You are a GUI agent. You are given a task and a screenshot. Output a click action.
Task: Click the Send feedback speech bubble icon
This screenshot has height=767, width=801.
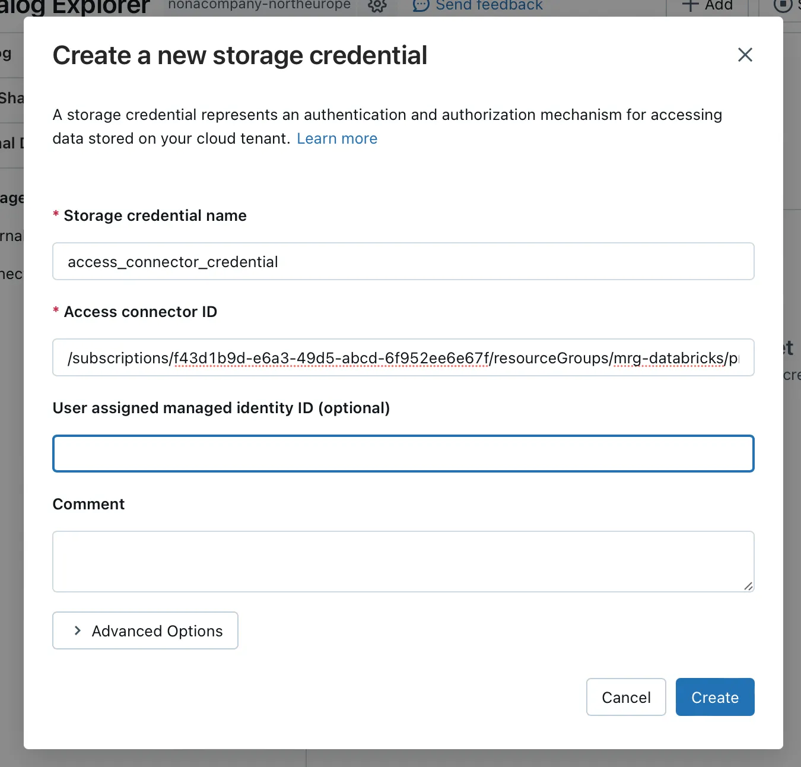pyautogui.click(x=421, y=5)
